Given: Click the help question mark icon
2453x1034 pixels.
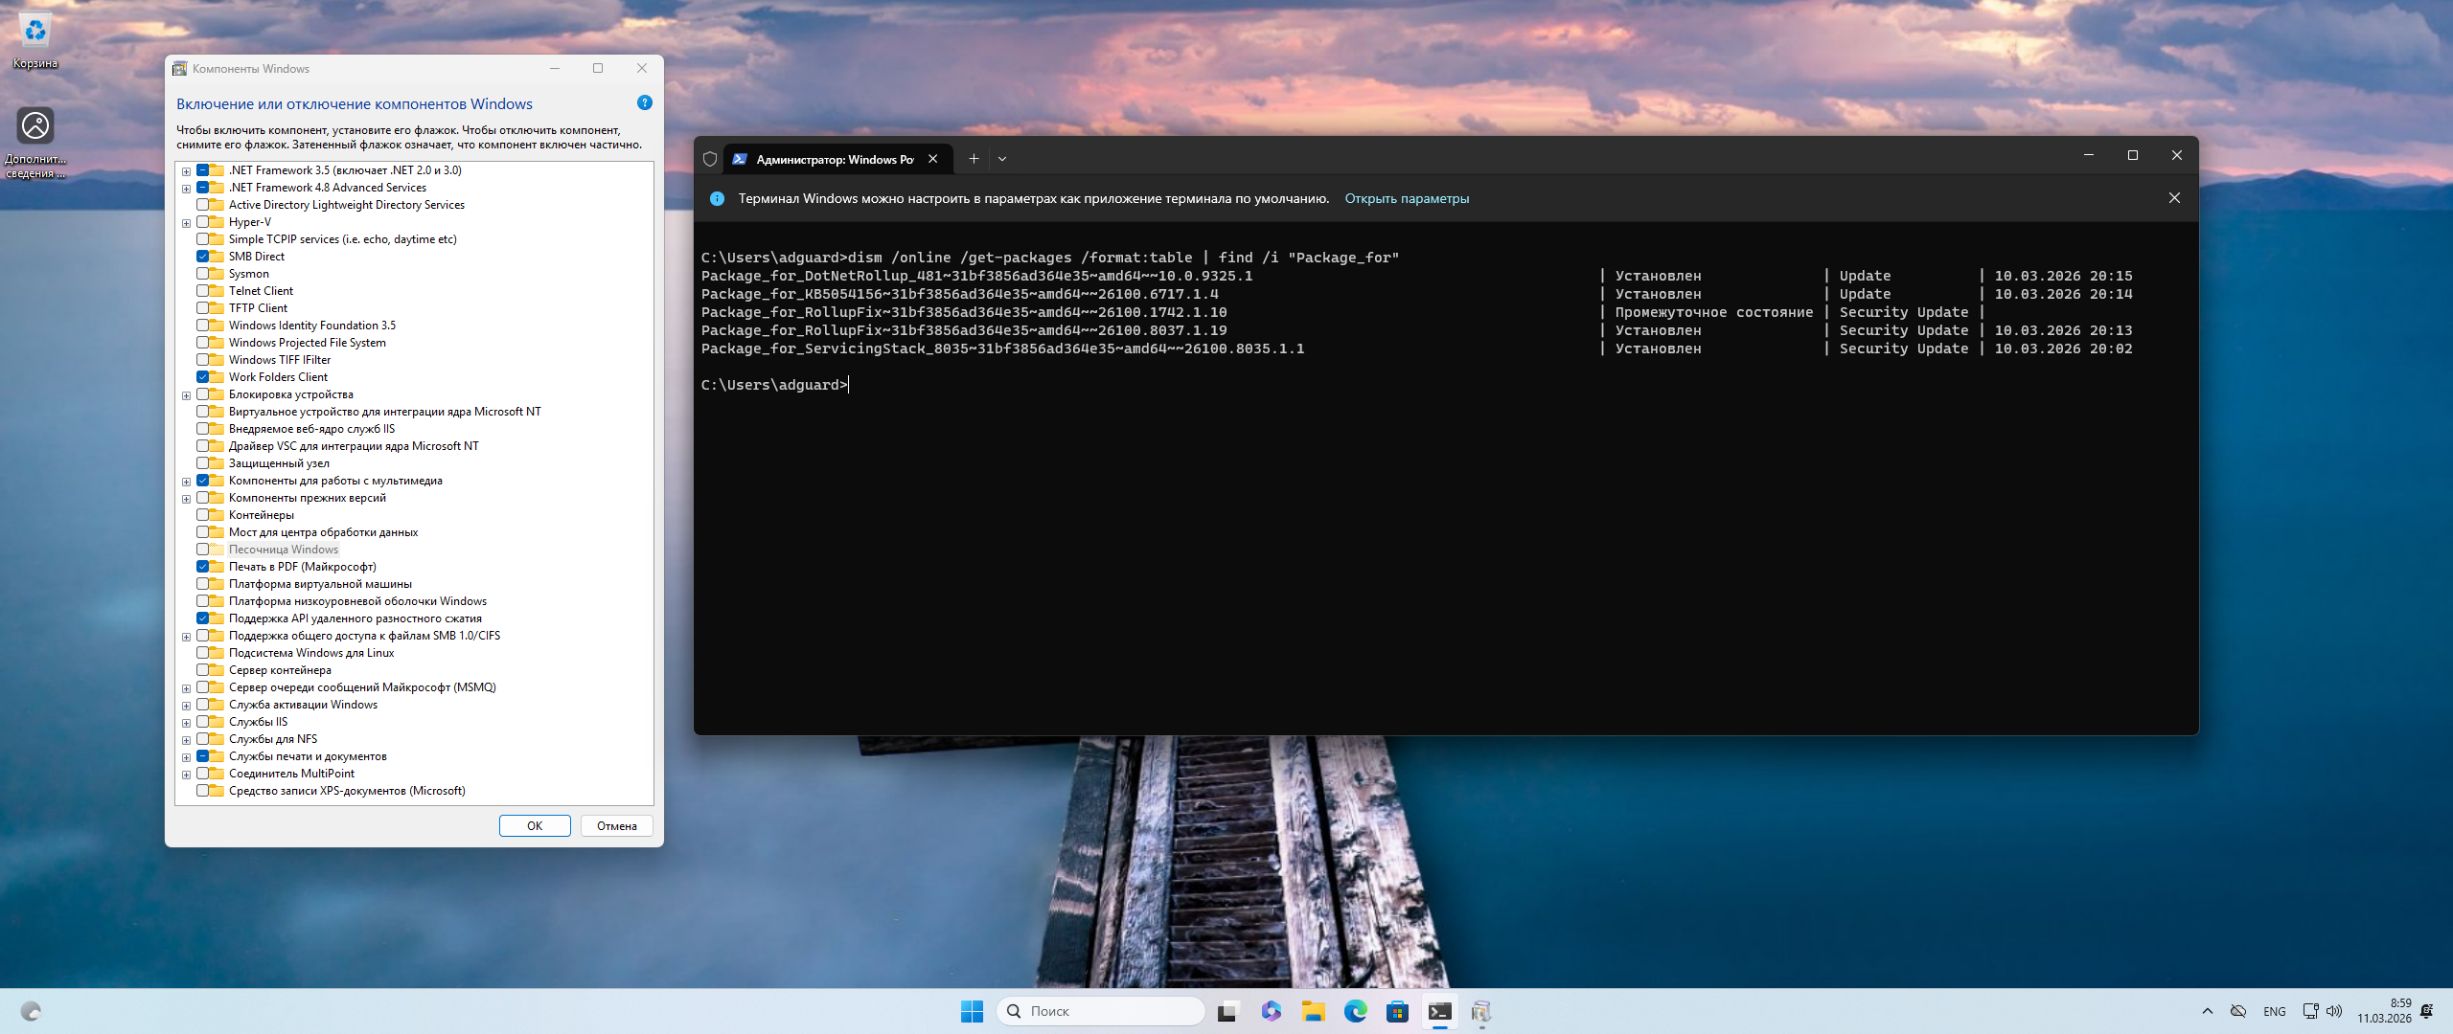Looking at the screenshot, I should [645, 103].
